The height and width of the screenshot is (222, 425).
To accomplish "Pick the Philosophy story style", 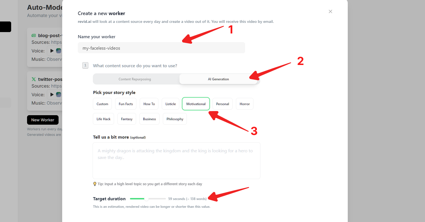I will 175,119.
